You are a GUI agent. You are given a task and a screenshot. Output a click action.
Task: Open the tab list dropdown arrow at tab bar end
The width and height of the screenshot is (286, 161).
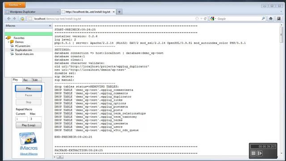[281, 12]
